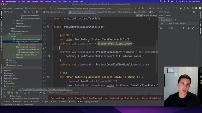This screenshot has height=113, width=202.
Task: Expand all in Project panel
Action: point(29,12)
